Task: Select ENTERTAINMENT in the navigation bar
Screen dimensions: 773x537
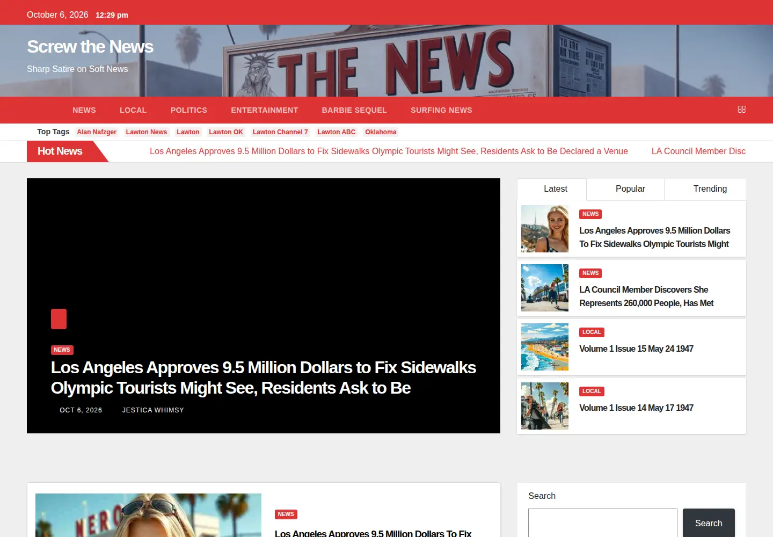Action: click(265, 110)
